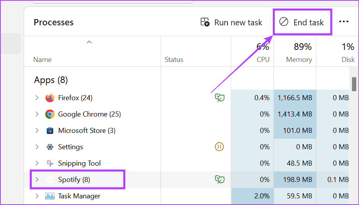This screenshot has width=359, height=205.
Task: Expand the Microsoft Store (3) process group
Action: tap(37, 131)
